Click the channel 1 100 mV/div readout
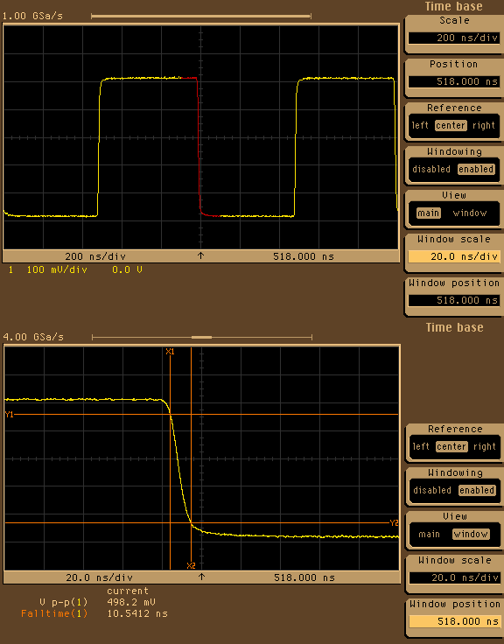504x644 pixels. (x=57, y=269)
